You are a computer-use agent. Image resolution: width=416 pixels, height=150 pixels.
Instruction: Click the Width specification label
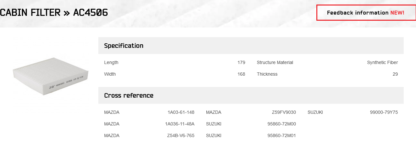[x=110, y=74]
